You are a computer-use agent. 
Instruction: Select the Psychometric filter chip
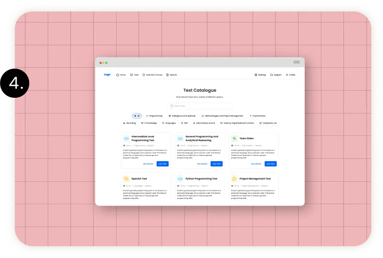pyautogui.click(x=258, y=115)
